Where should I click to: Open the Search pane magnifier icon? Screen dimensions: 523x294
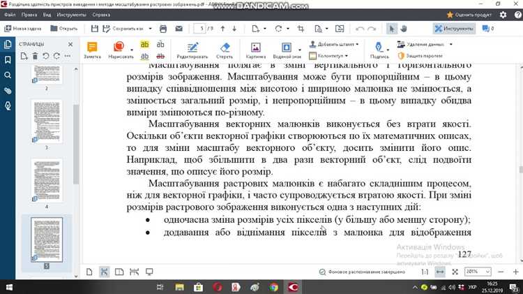pyautogui.click(x=8, y=75)
